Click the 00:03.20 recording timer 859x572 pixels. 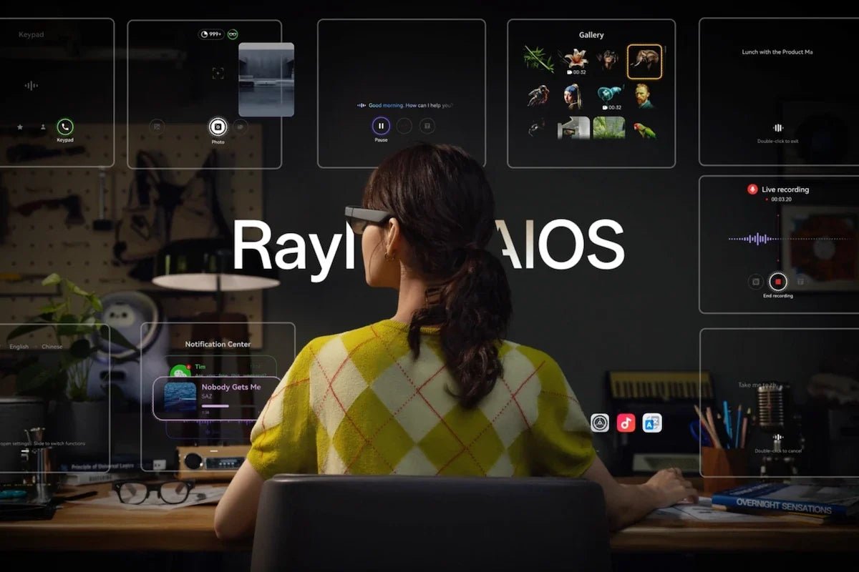tap(780, 199)
